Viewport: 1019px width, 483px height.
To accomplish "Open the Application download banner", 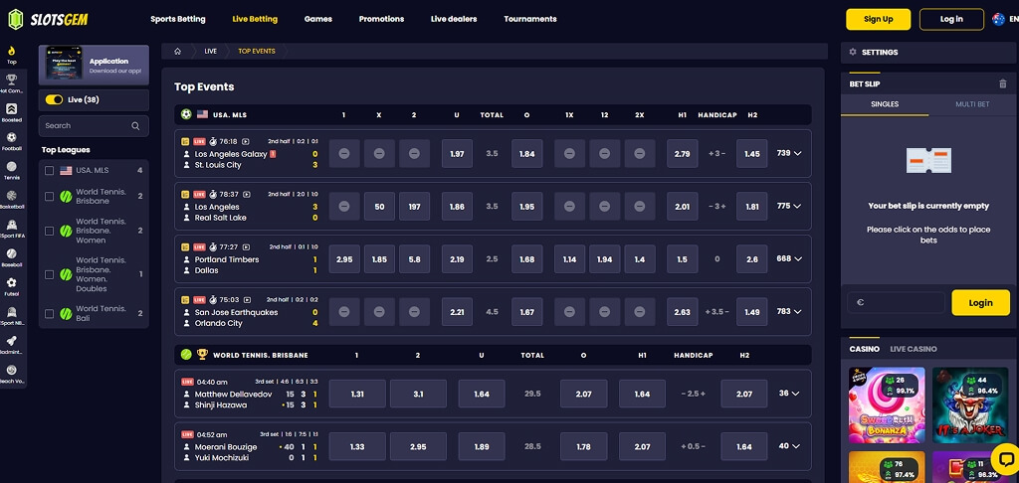I will tap(94, 65).
